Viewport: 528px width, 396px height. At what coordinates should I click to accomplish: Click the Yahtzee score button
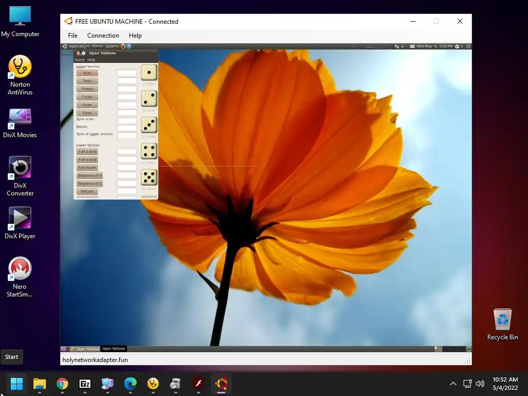tap(87, 191)
